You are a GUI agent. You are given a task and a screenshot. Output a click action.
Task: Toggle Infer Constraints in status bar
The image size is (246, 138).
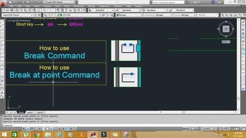tap(24, 129)
